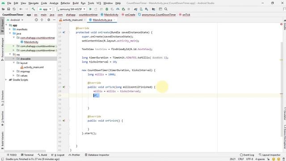This screenshot has height=161, width=286.
Task: Expand the manifests folder
Action: [10, 29]
